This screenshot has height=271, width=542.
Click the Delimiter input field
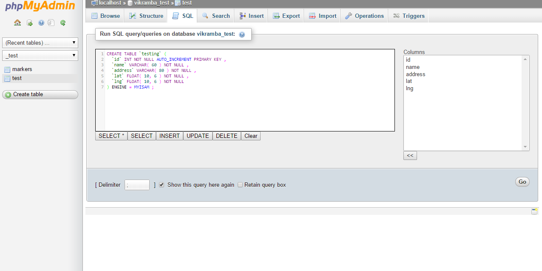point(137,185)
